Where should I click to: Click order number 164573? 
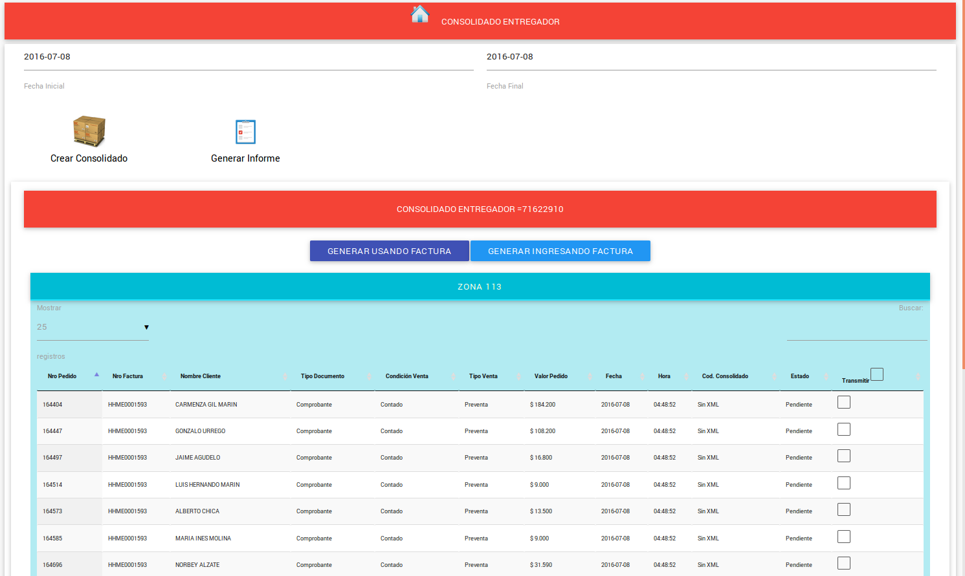tap(52, 511)
